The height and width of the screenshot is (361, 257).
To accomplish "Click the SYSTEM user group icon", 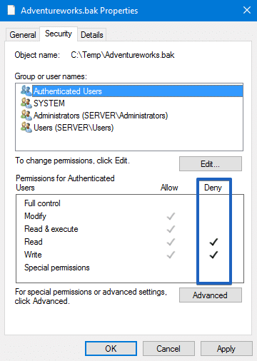I will point(26,103).
